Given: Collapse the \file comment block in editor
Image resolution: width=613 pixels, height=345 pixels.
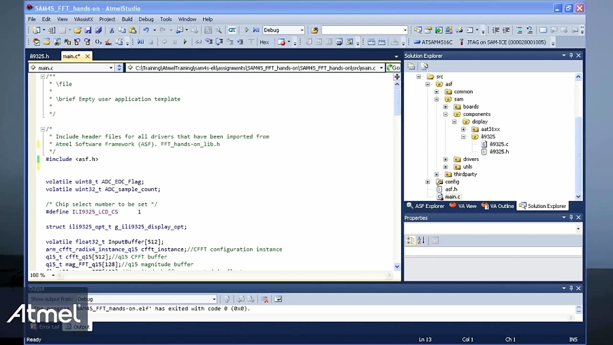Looking at the screenshot, I should pos(43,76).
